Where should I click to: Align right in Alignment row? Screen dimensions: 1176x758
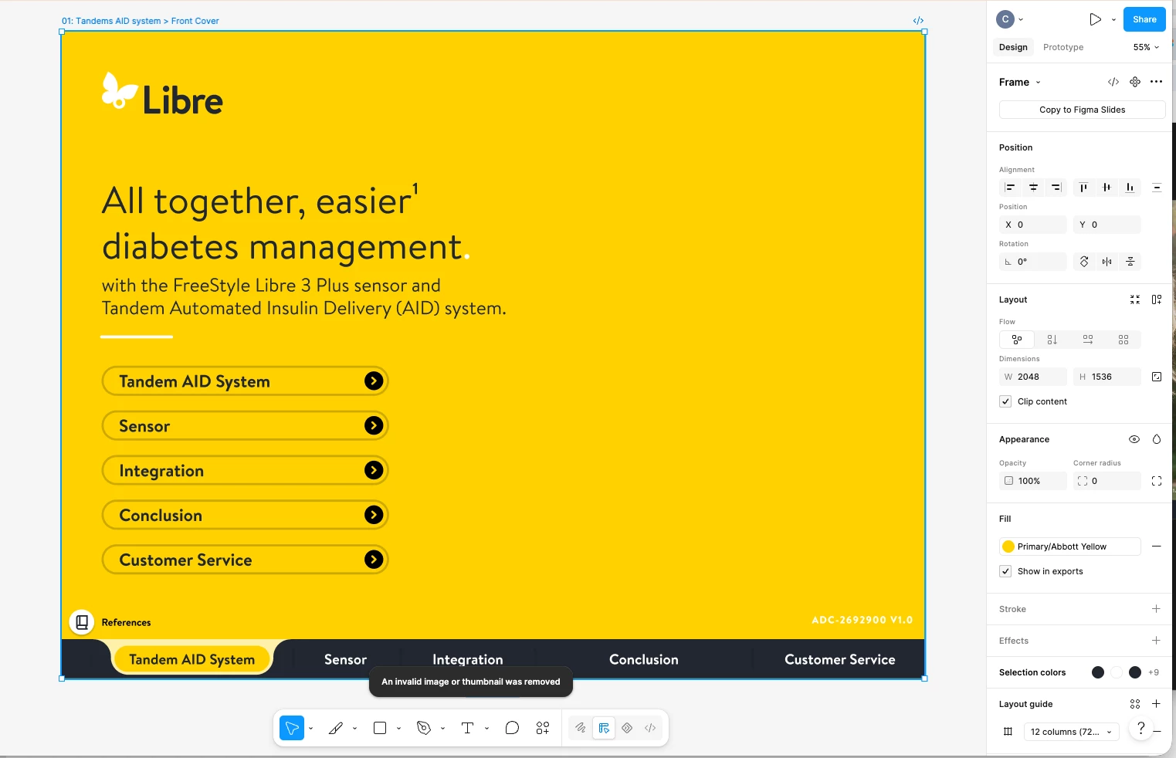pos(1056,188)
